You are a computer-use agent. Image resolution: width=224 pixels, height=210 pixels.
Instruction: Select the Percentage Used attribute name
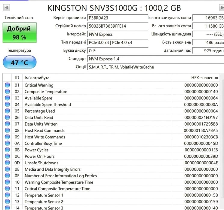click(40, 111)
